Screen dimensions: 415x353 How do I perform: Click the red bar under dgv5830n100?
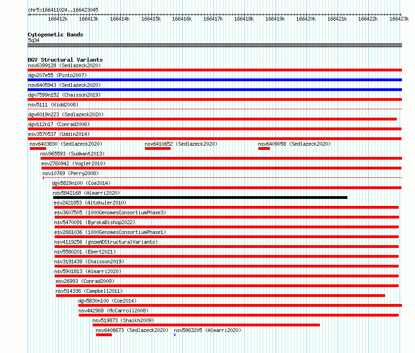240,305
